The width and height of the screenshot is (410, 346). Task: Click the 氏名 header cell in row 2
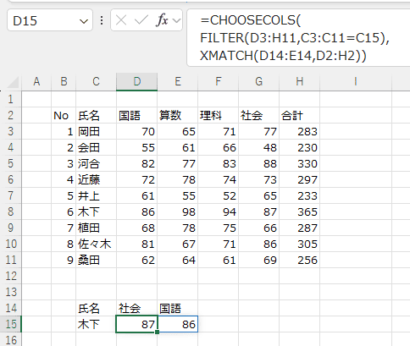pyautogui.click(x=96, y=115)
